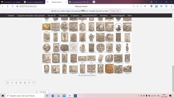Expand hidden system tray icons
Viewport: 174px width, 98px height.
click(138, 96)
